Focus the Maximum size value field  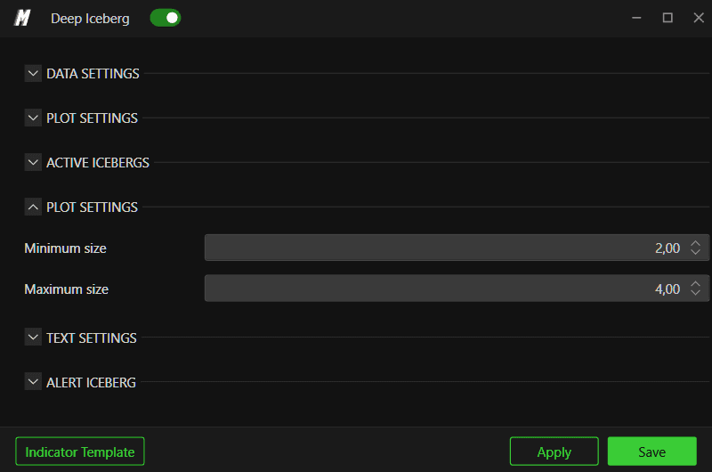pos(457,288)
